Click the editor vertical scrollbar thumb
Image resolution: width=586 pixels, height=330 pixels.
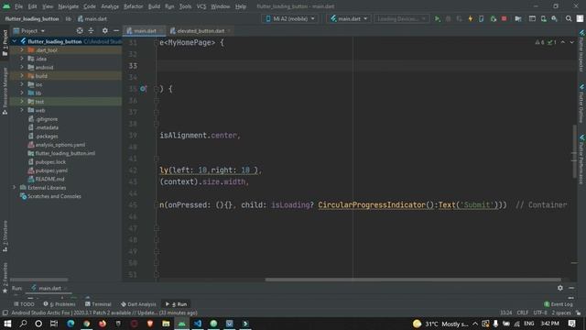coord(574,151)
